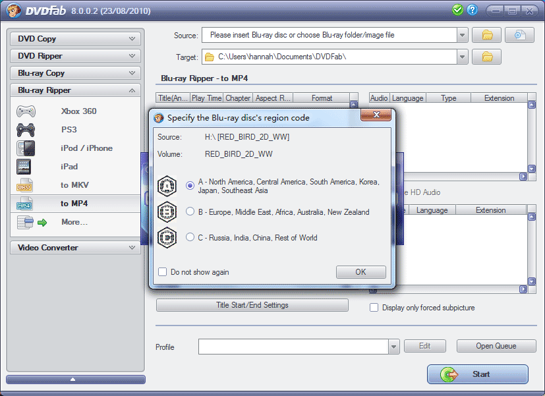Viewport: 545px width, 396px height.
Task: Click the MP4 file icon
Action: tap(24, 204)
